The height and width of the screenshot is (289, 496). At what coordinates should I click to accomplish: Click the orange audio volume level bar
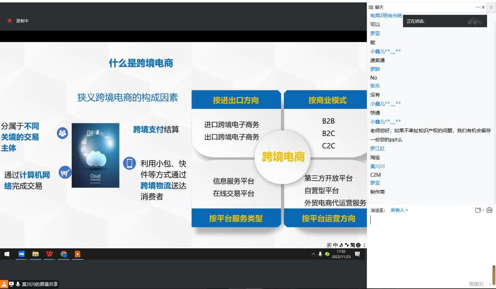pos(493,274)
